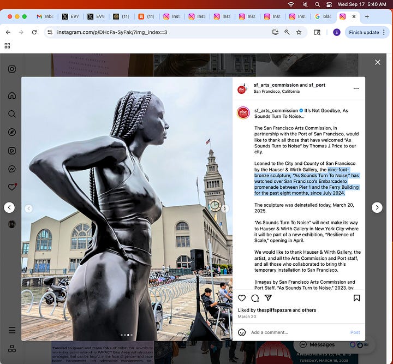
Task: Go to next post with right arrow
Action: pyautogui.click(x=377, y=207)
